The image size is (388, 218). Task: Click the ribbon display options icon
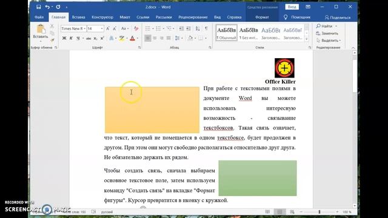[x=308, y=7]
